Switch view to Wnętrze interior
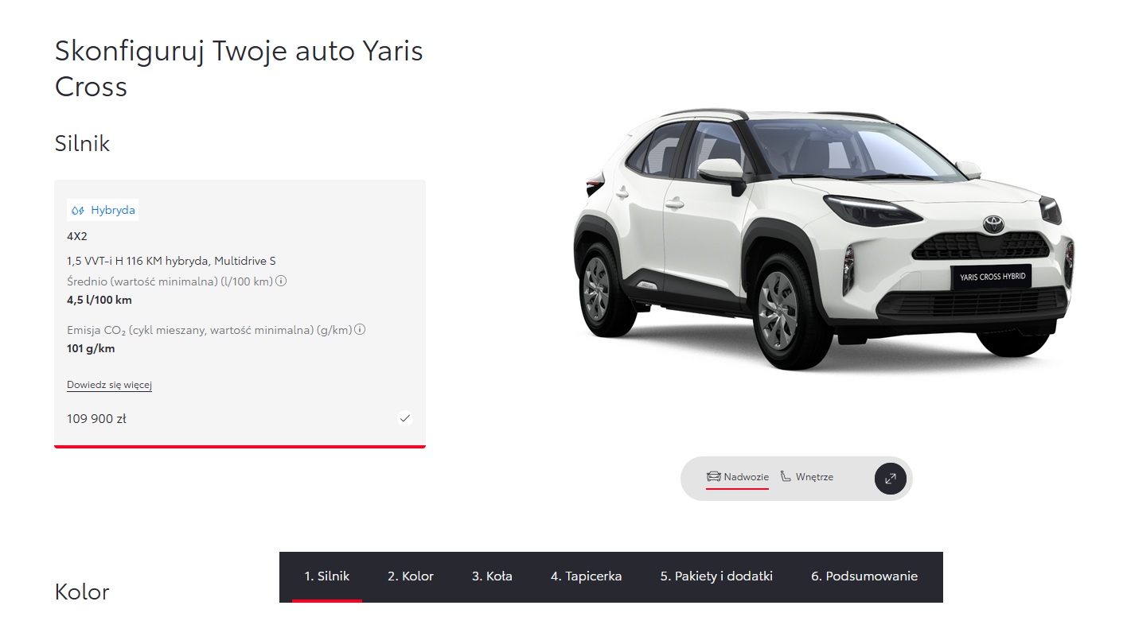Image resolution: width=1131 pixels, height=617 pixels. point(806,477)
